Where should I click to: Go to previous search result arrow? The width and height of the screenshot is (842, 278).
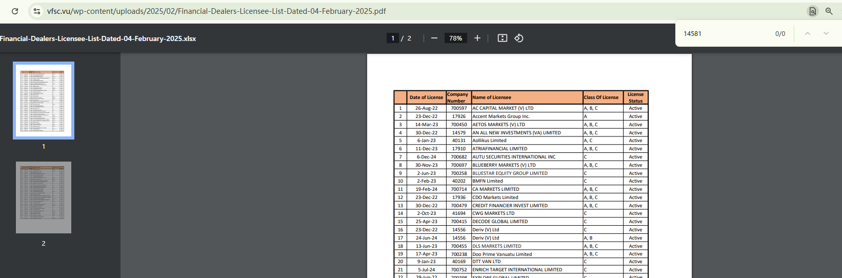(x=807, y=33)
